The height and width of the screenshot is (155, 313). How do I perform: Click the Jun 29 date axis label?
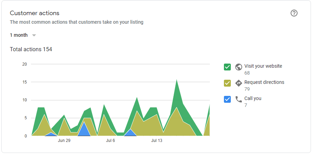point(64,141)
